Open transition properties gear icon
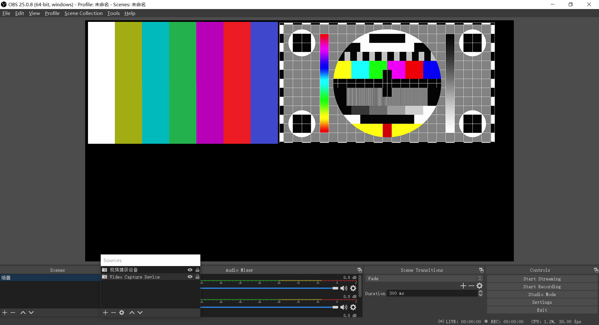This screenshot has height=325, width=599. (480, 286)
